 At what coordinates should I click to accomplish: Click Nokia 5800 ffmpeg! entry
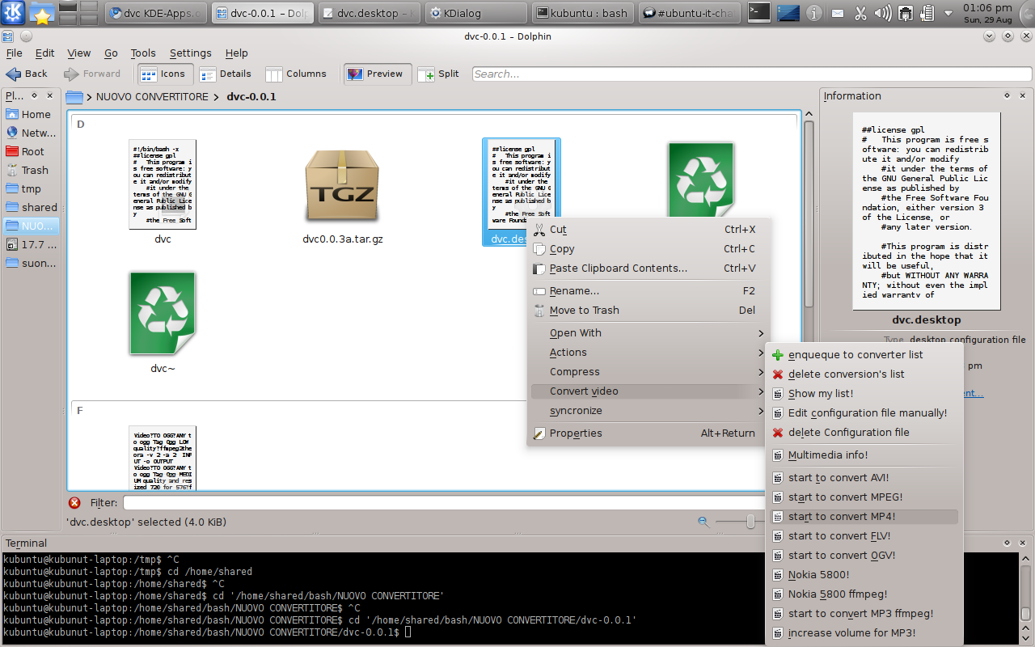[864, 594]
